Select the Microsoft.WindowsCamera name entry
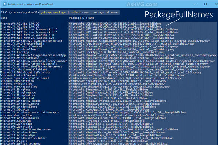Image resolution: width=218 pixels, height=145 pixels. pyautogui.click(x=18, y=104)
